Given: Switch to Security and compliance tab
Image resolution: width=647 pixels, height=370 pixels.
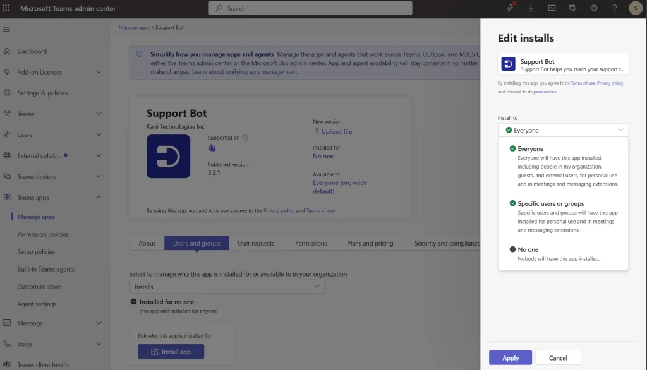Looking at the screenshot, I should (447, 243).
